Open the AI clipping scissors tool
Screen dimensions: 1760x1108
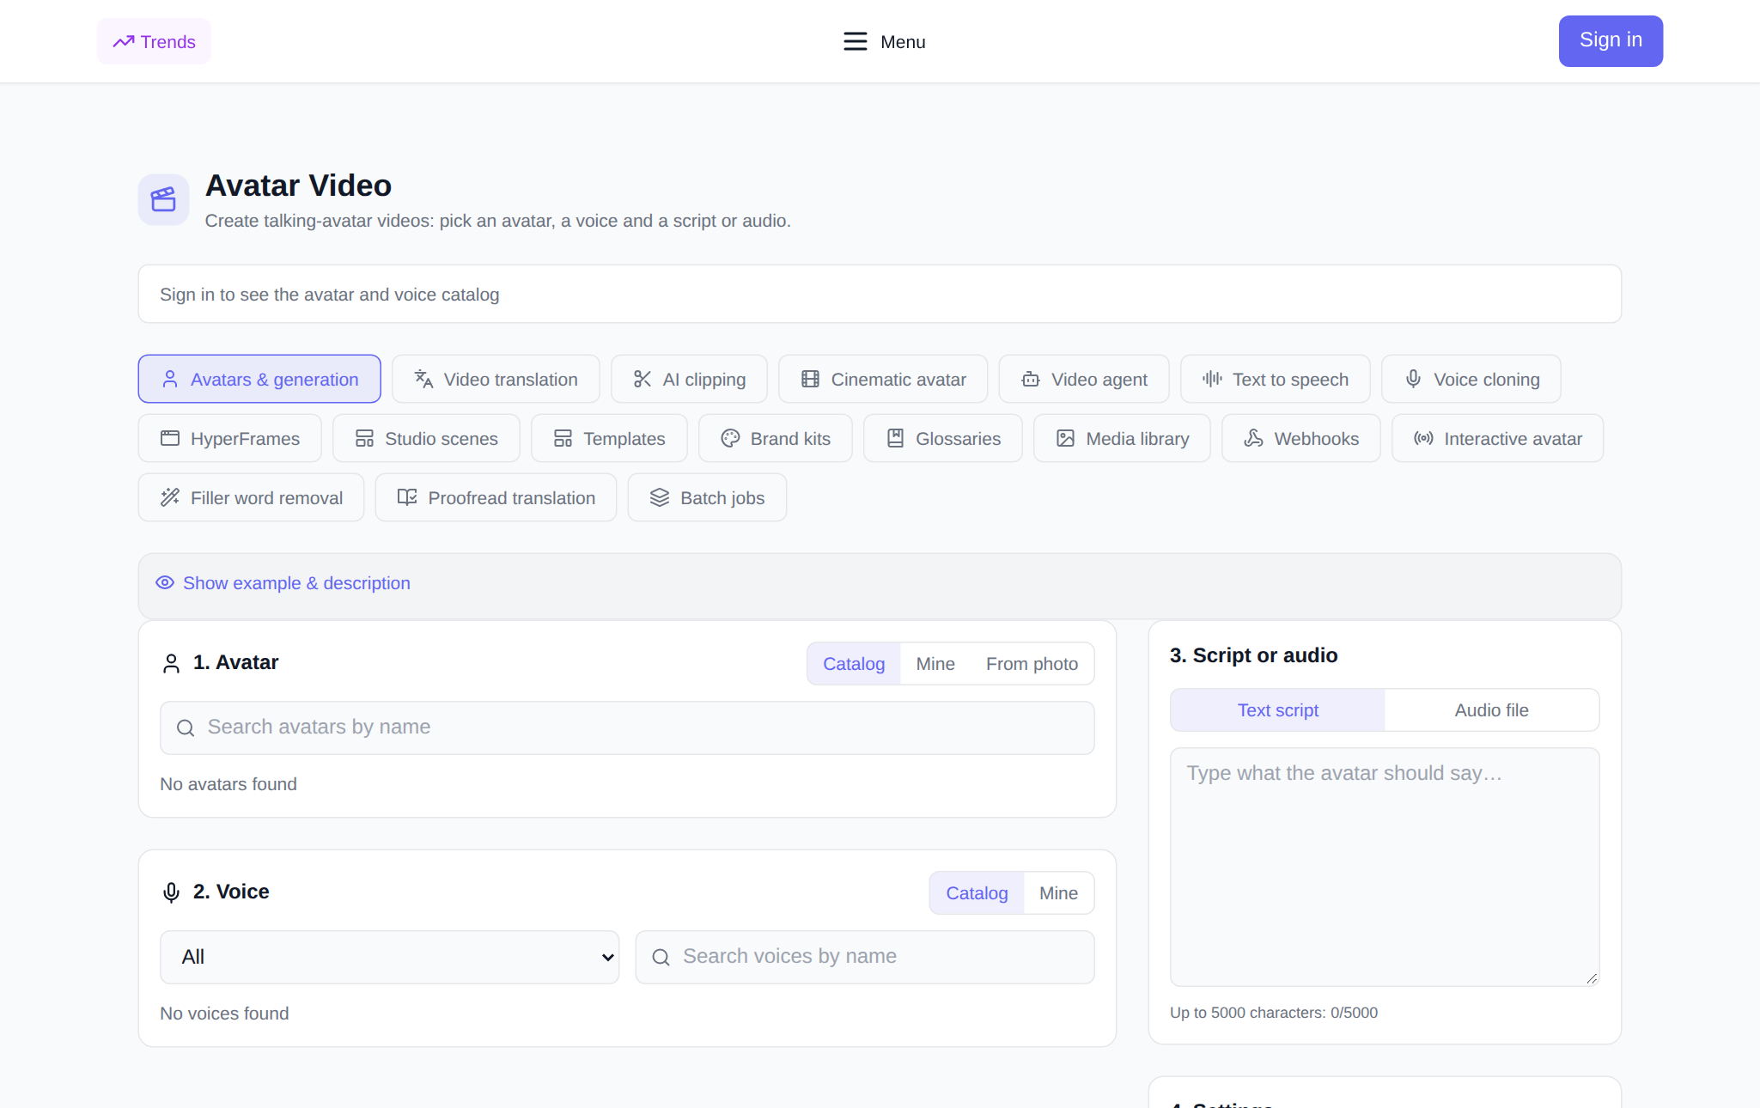click(x=689, y=379)
